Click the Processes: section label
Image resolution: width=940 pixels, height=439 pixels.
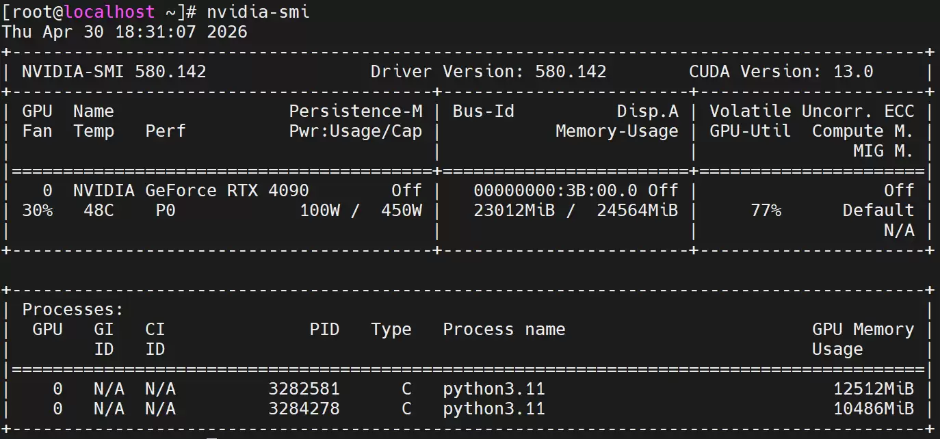coord(73,310)
